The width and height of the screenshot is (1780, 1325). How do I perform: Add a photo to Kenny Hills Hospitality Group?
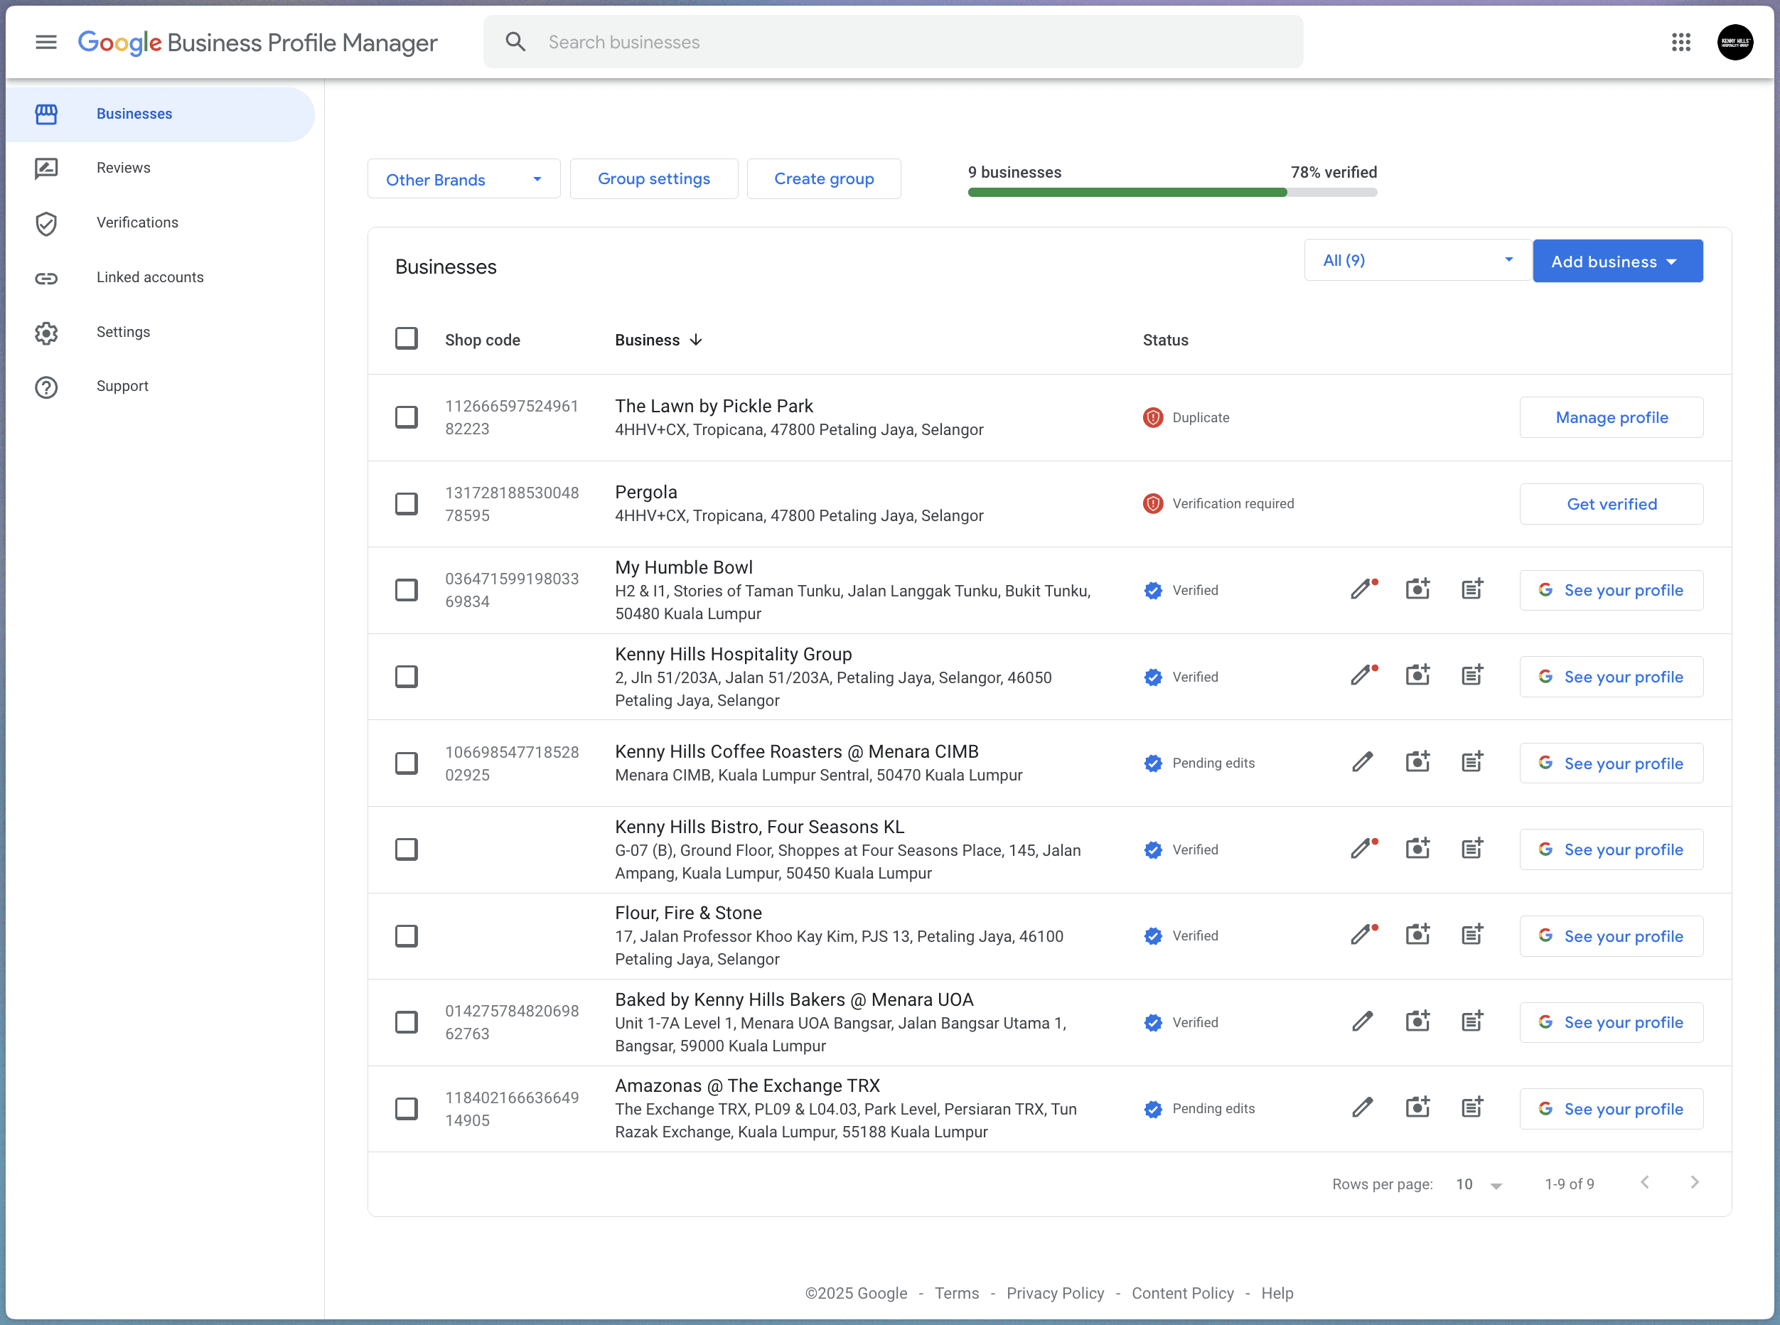coord(1417,675)
